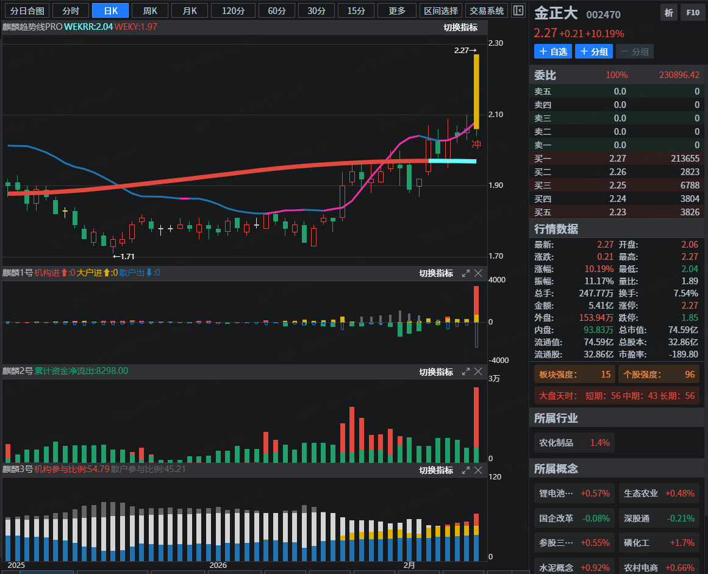
Task: Switch to the 分时 intraday tab
Action: pyautogui.click(x=71, y=11)
